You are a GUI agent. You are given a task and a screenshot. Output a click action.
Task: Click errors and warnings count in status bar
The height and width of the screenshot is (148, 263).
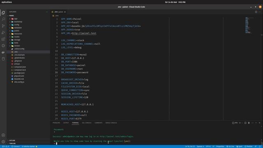coord(5,146)
